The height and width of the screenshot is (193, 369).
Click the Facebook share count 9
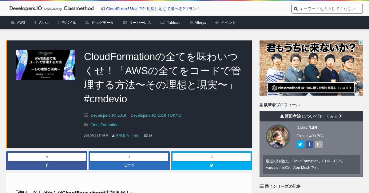click(x=47, y=157)
